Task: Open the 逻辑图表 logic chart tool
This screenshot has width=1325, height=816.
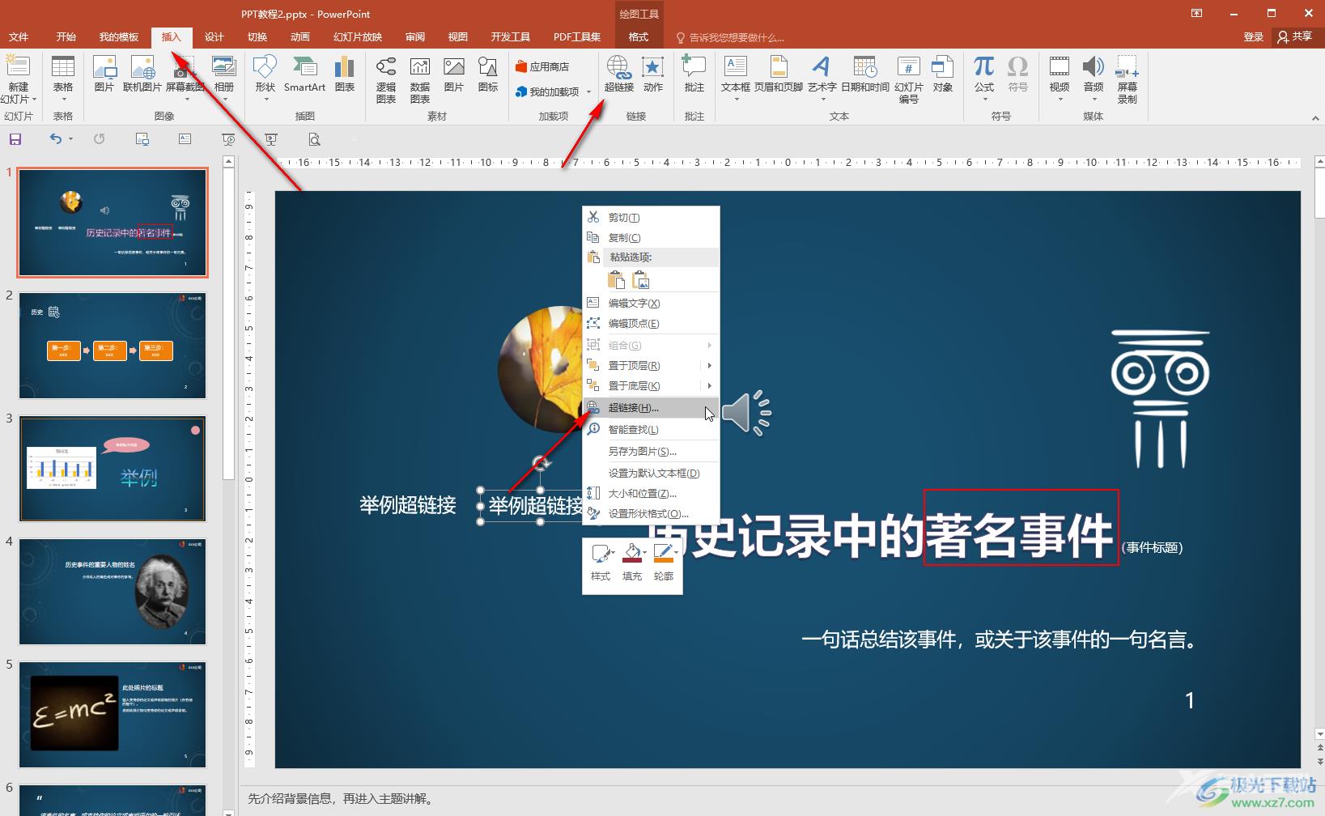Action: 386,79
